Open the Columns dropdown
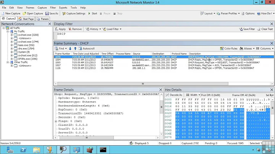 click(265, 48)
